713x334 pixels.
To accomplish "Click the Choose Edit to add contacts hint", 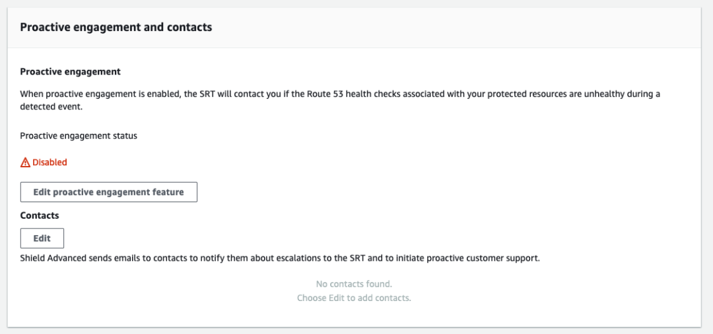I will pyautogui.click(x=354, y=298).
